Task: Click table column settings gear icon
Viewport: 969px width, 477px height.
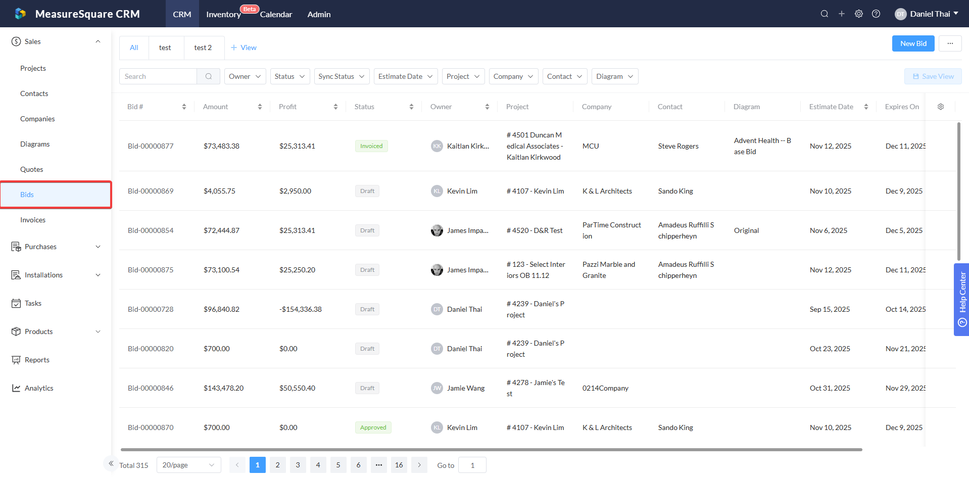Action: click(x=940, y=107)
